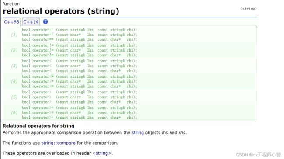Click the first operator!= declaration line
Viewport: 284px width, 159px height.
click(x=80, y=45)
